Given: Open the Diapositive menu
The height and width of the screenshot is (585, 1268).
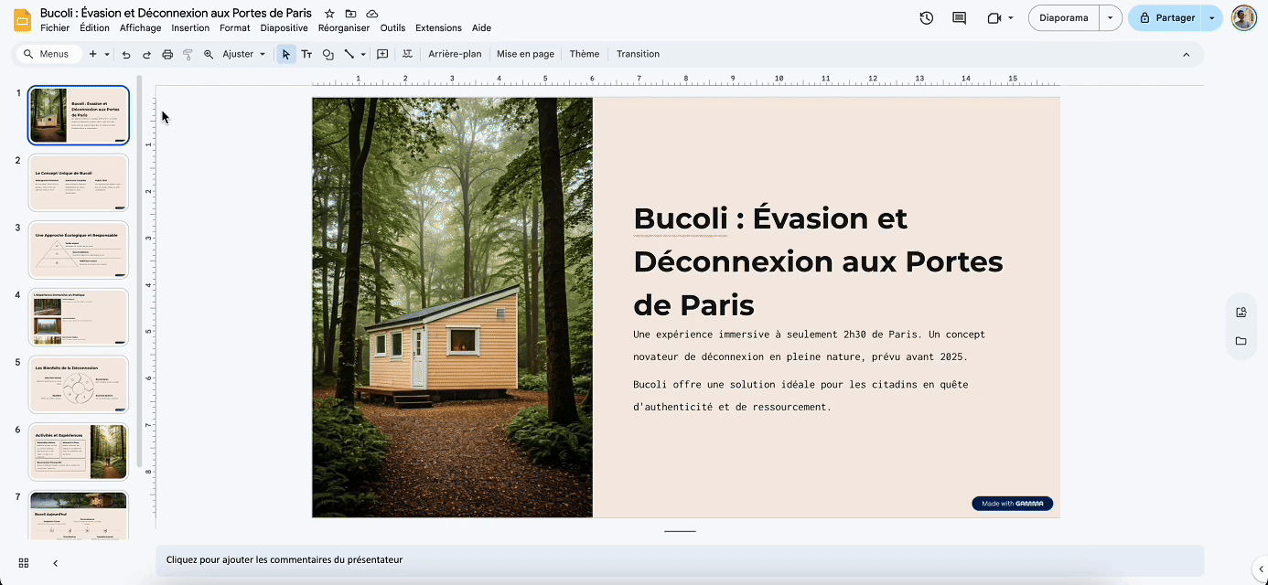Looking at the screenshot, I should [x=285, y=28].
